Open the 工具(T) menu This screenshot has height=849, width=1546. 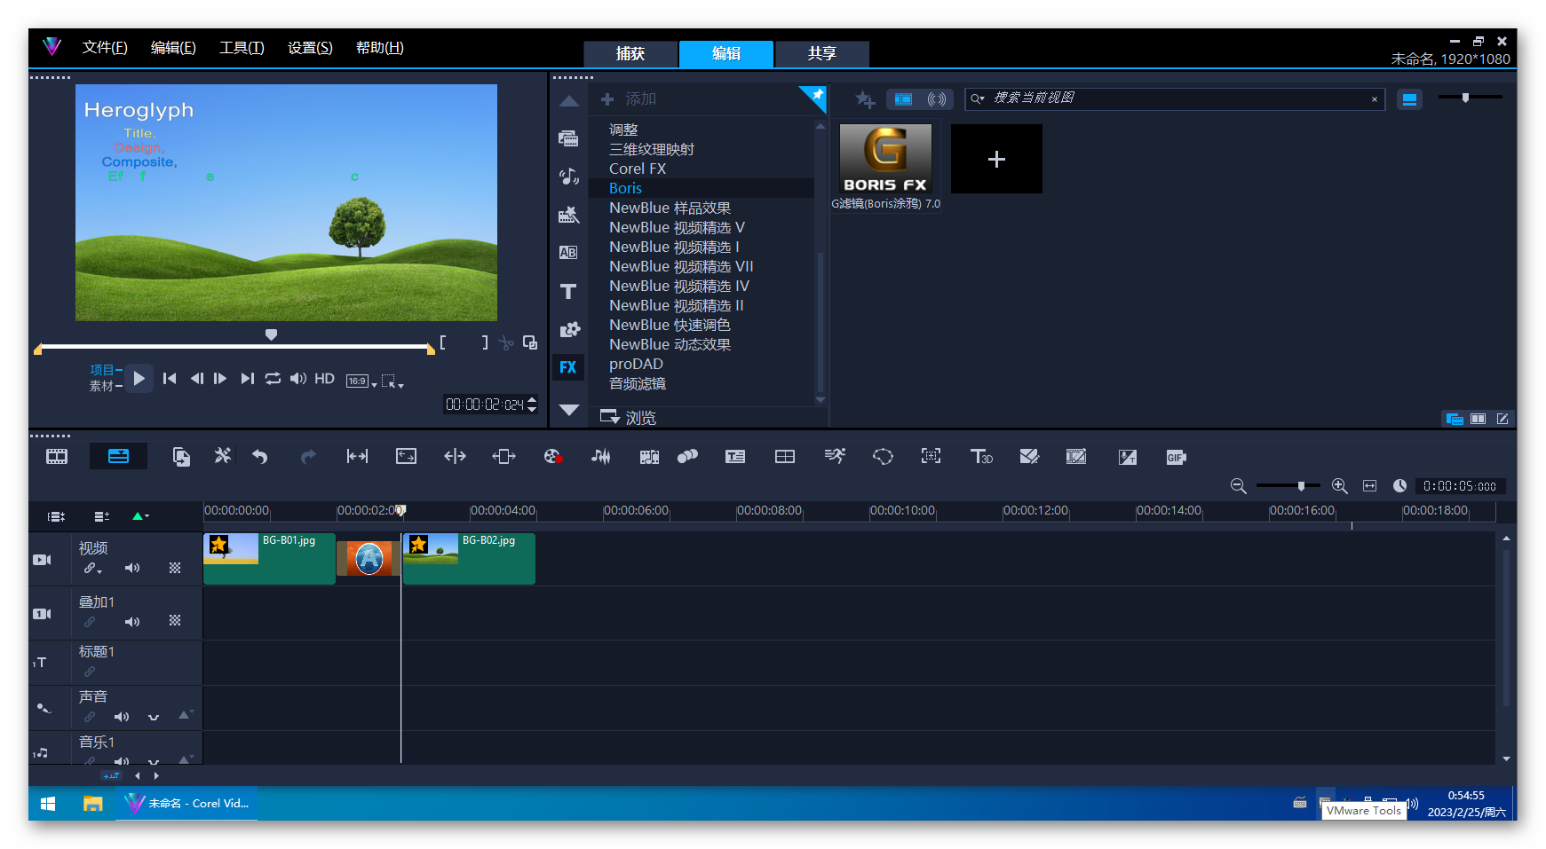click(x=242, y=48)
